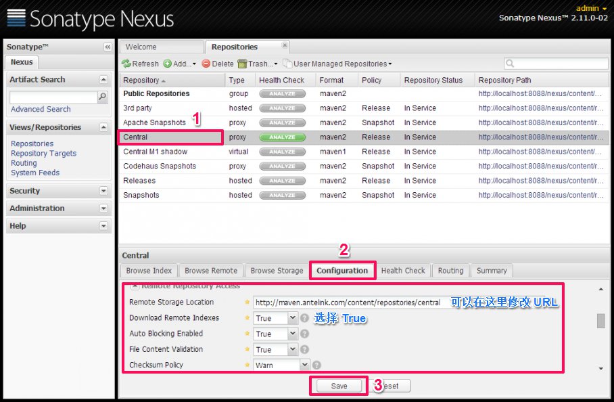This screenshot has width=614, height=402.
Task: Open the System Feeds link
Action: [35, 173]
